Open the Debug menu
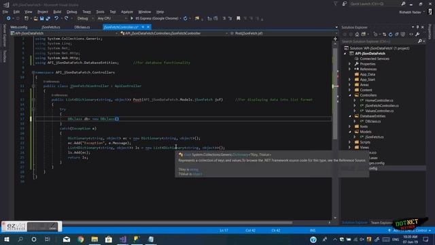This screenshot has width=435, height=245. (x=71, y=12)
